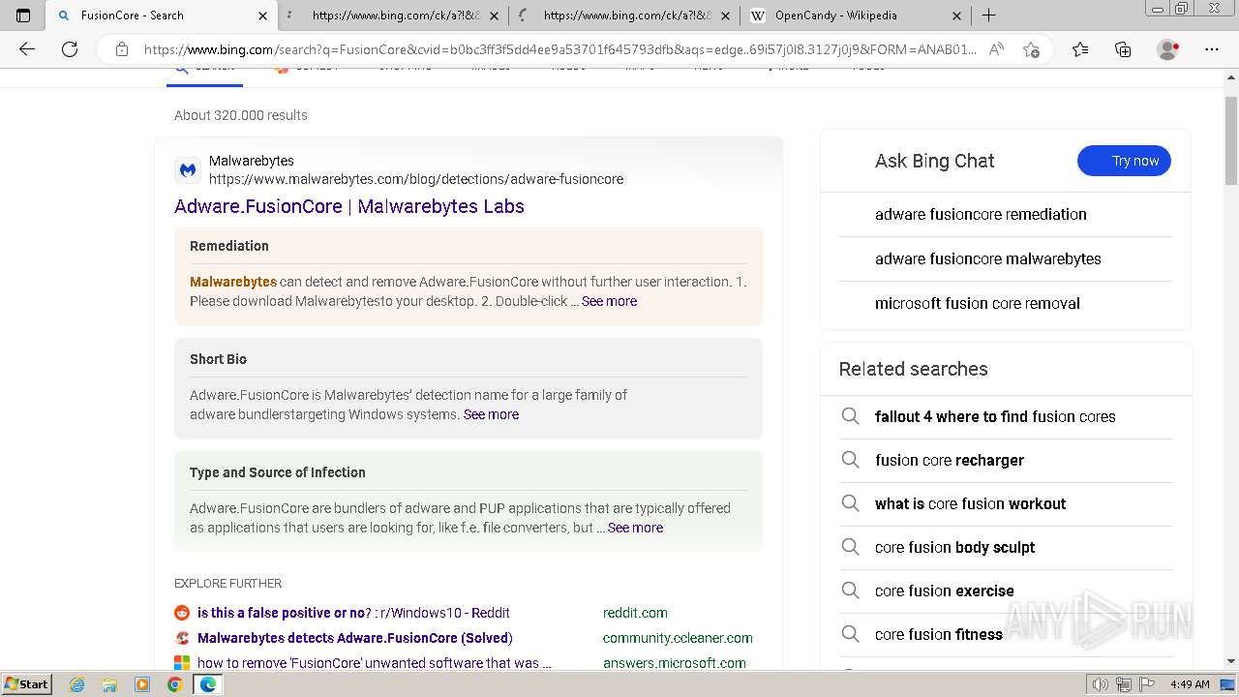
Task: Launch the media player taskbar icon
Action: [142, 684]
